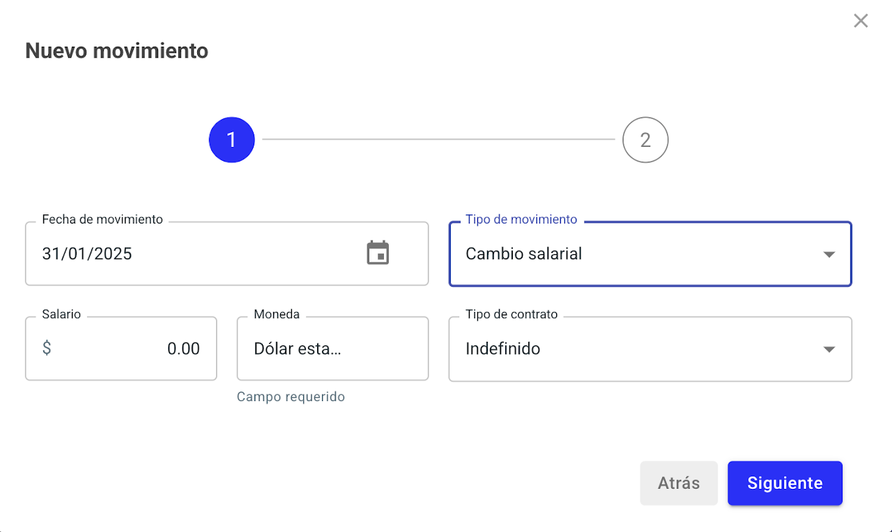Screen dimensions: 892x532
Task: Click the Nuevo movimiento heading
Action: 116,51
